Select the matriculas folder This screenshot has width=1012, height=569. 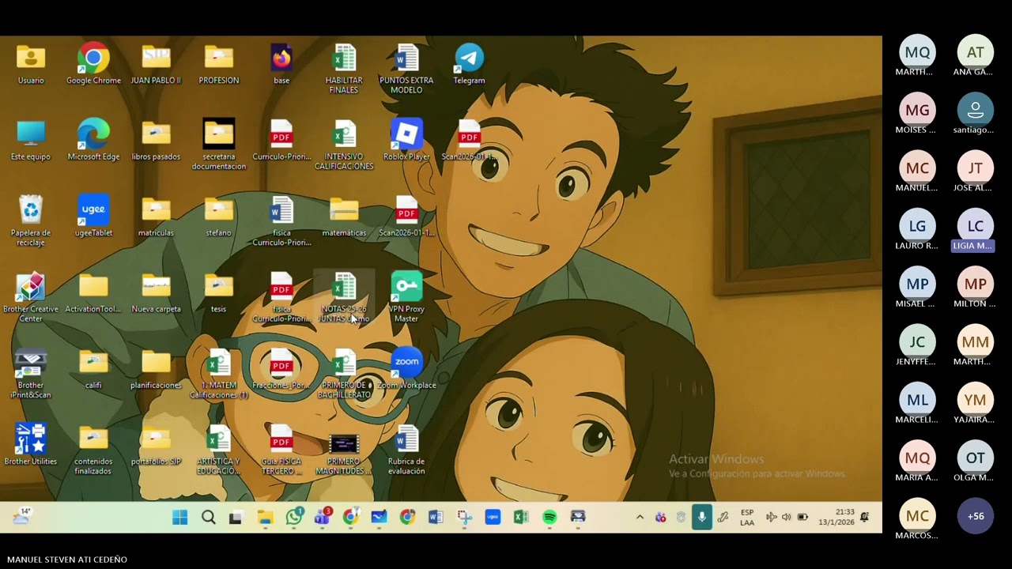click(156, 217)
